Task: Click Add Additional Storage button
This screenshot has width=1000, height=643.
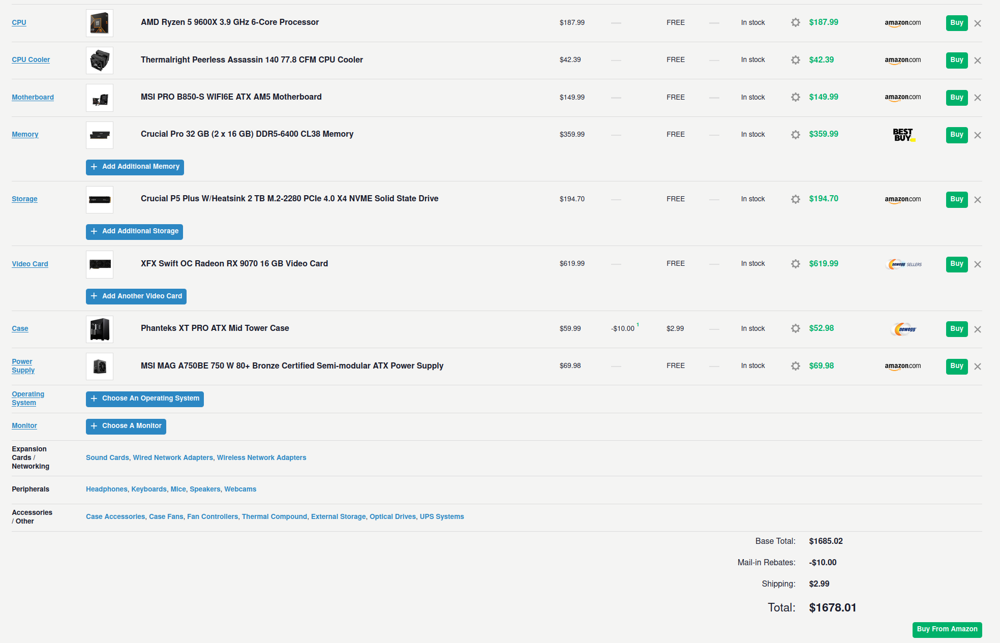Action: [x=134, y=231]
